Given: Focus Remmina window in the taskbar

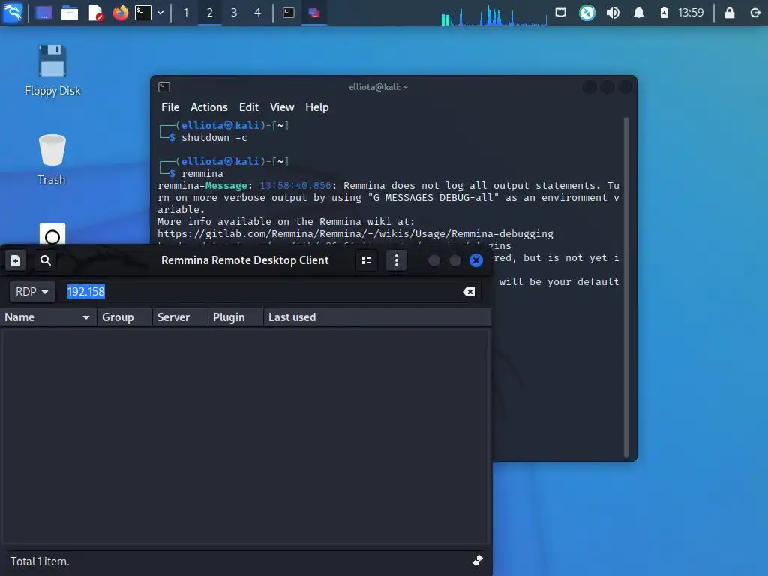Looking at the screenshot, I should [314, 13].
